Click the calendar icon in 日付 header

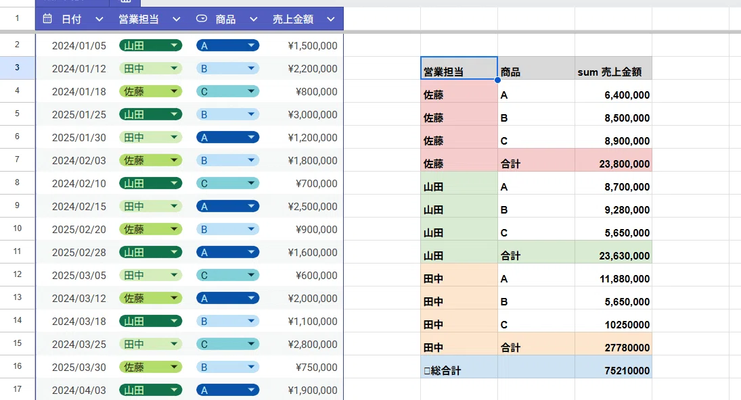47,19
